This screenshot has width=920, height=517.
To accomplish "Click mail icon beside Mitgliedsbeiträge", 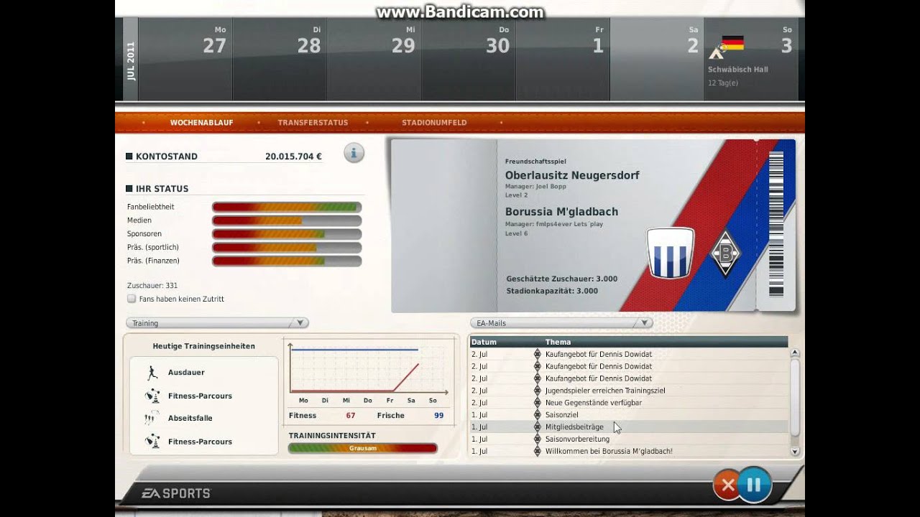I will point(537,427).
